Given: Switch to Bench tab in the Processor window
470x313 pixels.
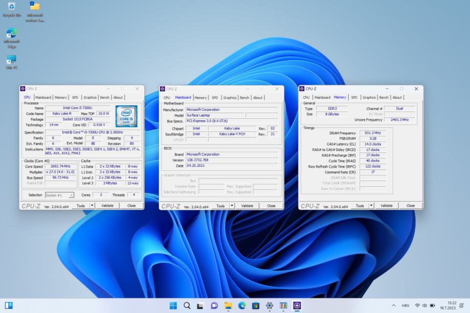Looking at the screenshot, I should tap(105, 97).
